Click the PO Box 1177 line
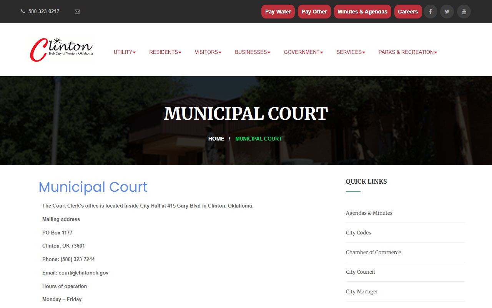The width and height of the screenshot is (492, 308). pos(57,233)
